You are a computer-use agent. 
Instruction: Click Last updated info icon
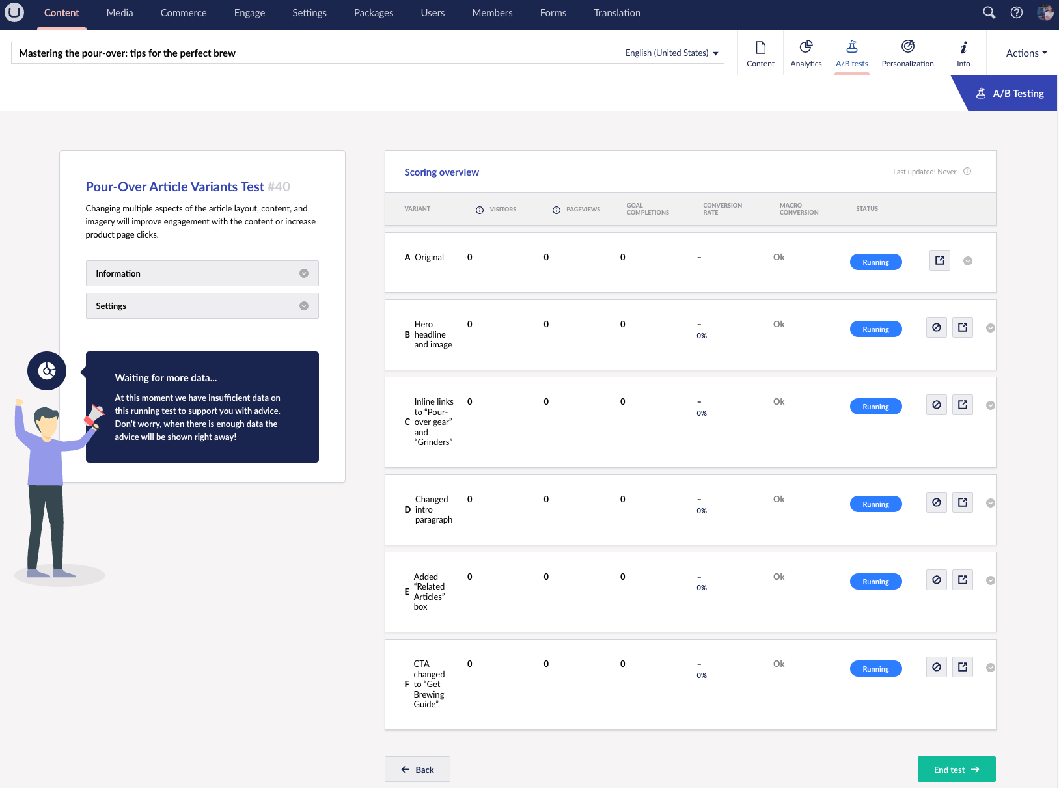(x=967, y=172)
